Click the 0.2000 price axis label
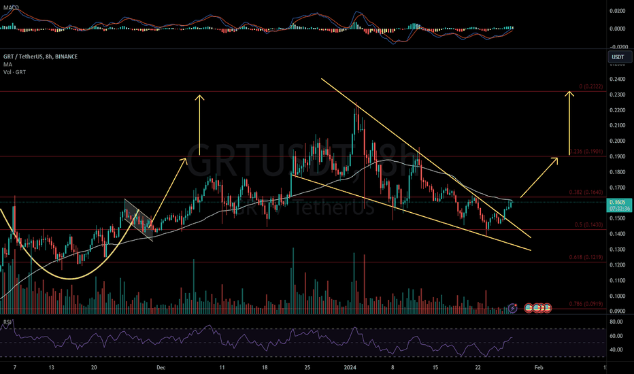634x374 pixels. [x=618, y=141]
